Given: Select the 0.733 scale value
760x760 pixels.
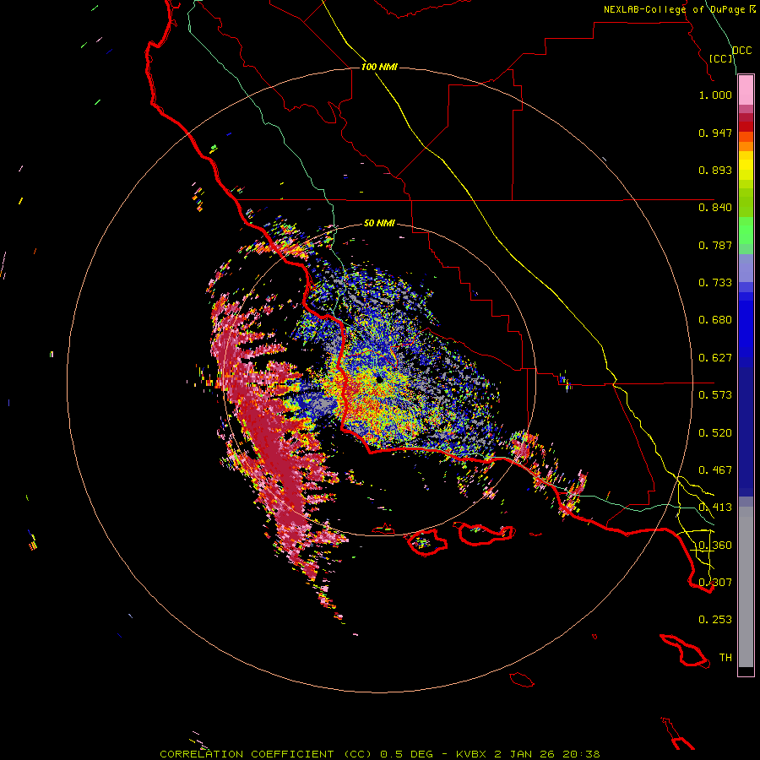Looking at the screenshot, I should click(x=715, y=283).
